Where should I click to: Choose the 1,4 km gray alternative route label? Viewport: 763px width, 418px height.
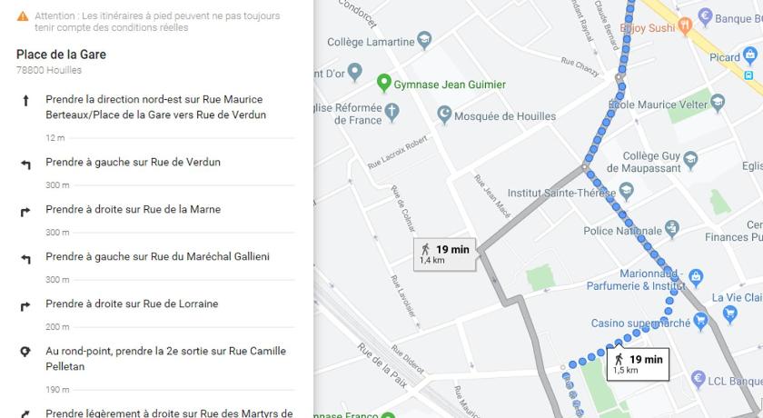point(444,254)
